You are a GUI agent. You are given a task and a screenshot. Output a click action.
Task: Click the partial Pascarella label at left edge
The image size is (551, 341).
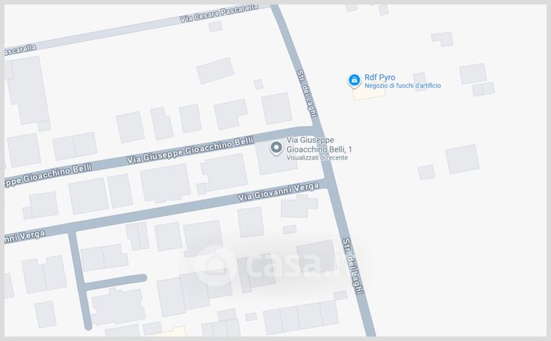20,49
